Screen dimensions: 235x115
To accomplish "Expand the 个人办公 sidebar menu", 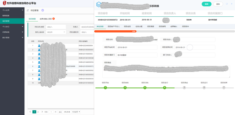I will coord(12,27).
